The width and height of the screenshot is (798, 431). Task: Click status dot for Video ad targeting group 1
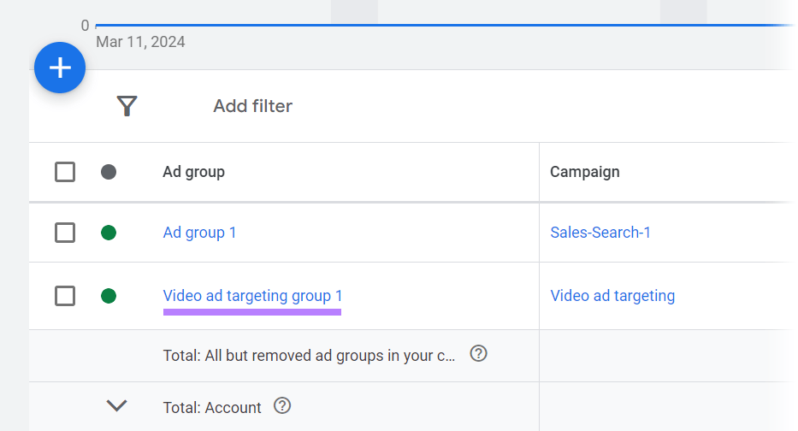109,296
